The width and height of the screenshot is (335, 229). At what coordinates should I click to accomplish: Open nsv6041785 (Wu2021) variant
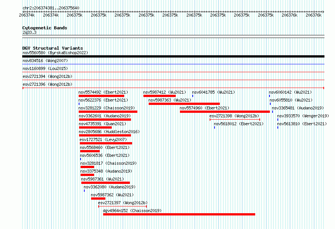pyautogui.click(x=213, y=92)
